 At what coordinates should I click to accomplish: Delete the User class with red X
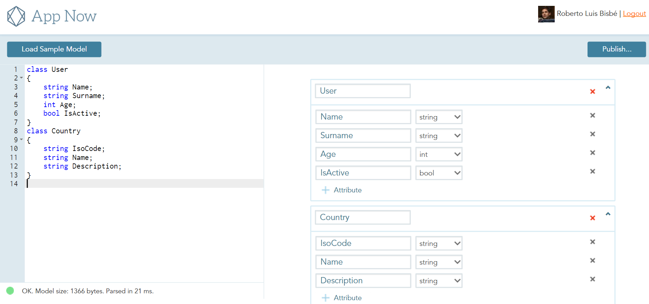click(592, 92)
